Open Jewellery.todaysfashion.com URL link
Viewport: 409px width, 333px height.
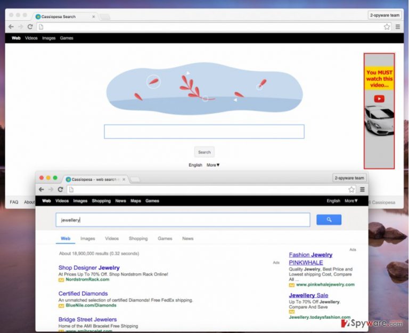coord(320,317)
